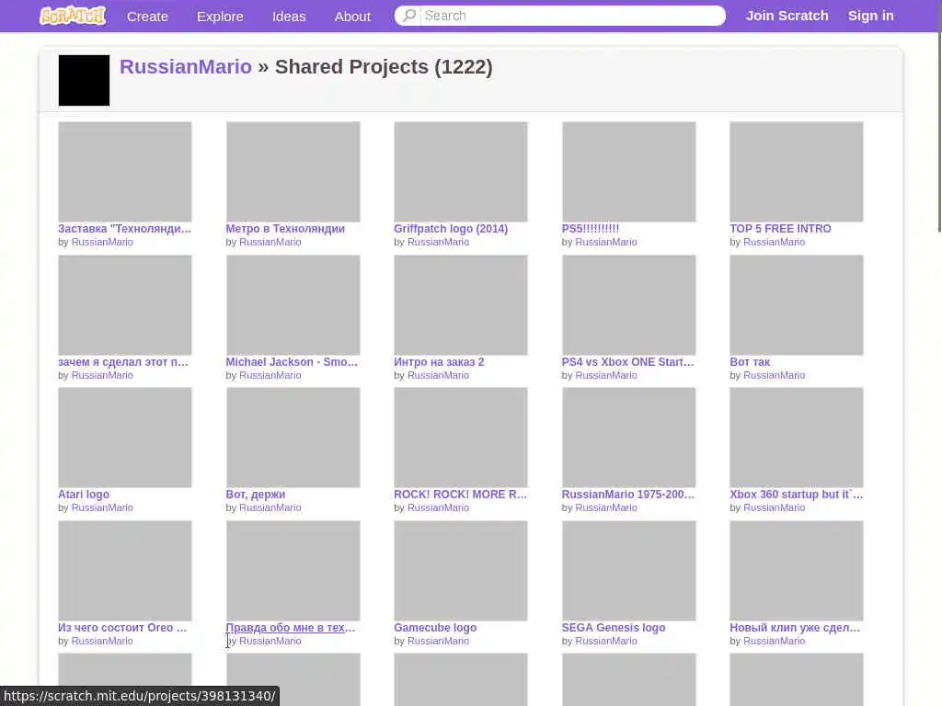Click Sign in
The width and height of the screenshot is (942, 706).
(x=870, y=16)
